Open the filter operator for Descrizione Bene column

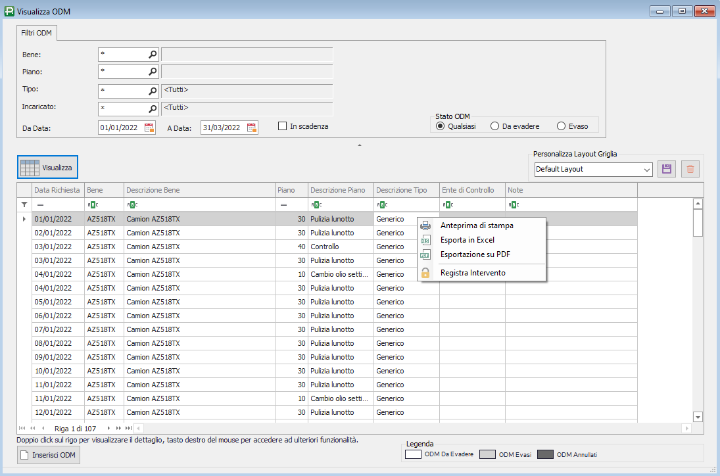132,204
